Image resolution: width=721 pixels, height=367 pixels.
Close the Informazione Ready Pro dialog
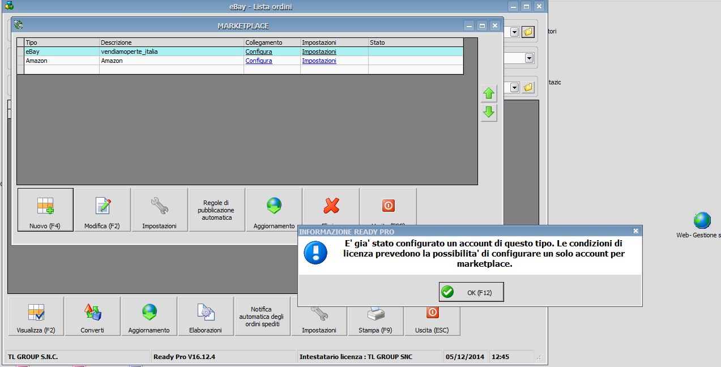click(x=635, y=231)
